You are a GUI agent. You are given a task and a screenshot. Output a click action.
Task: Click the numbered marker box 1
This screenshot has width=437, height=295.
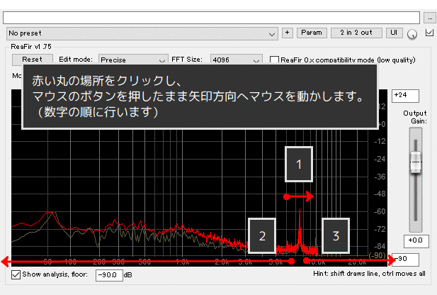click(299, 166)
